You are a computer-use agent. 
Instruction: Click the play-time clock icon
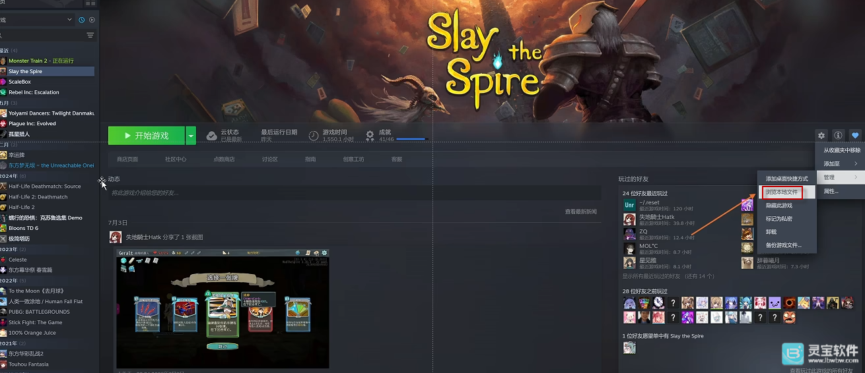[314, 135]
